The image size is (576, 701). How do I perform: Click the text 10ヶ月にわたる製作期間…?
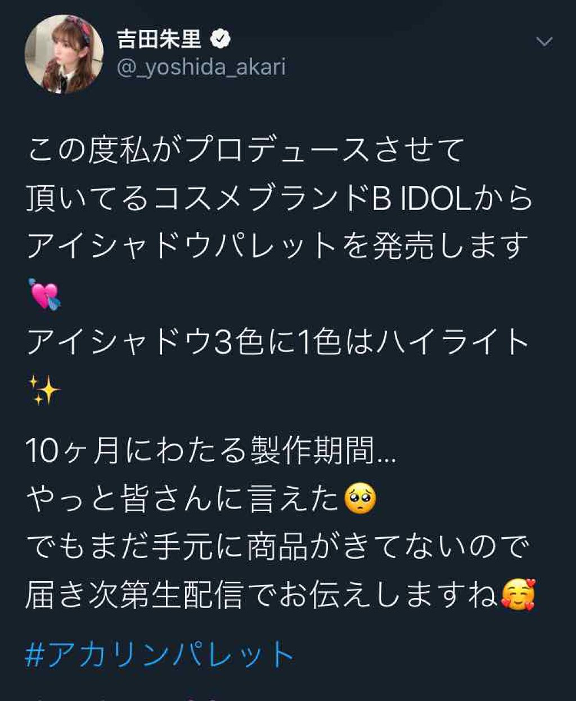coord(211,452)
